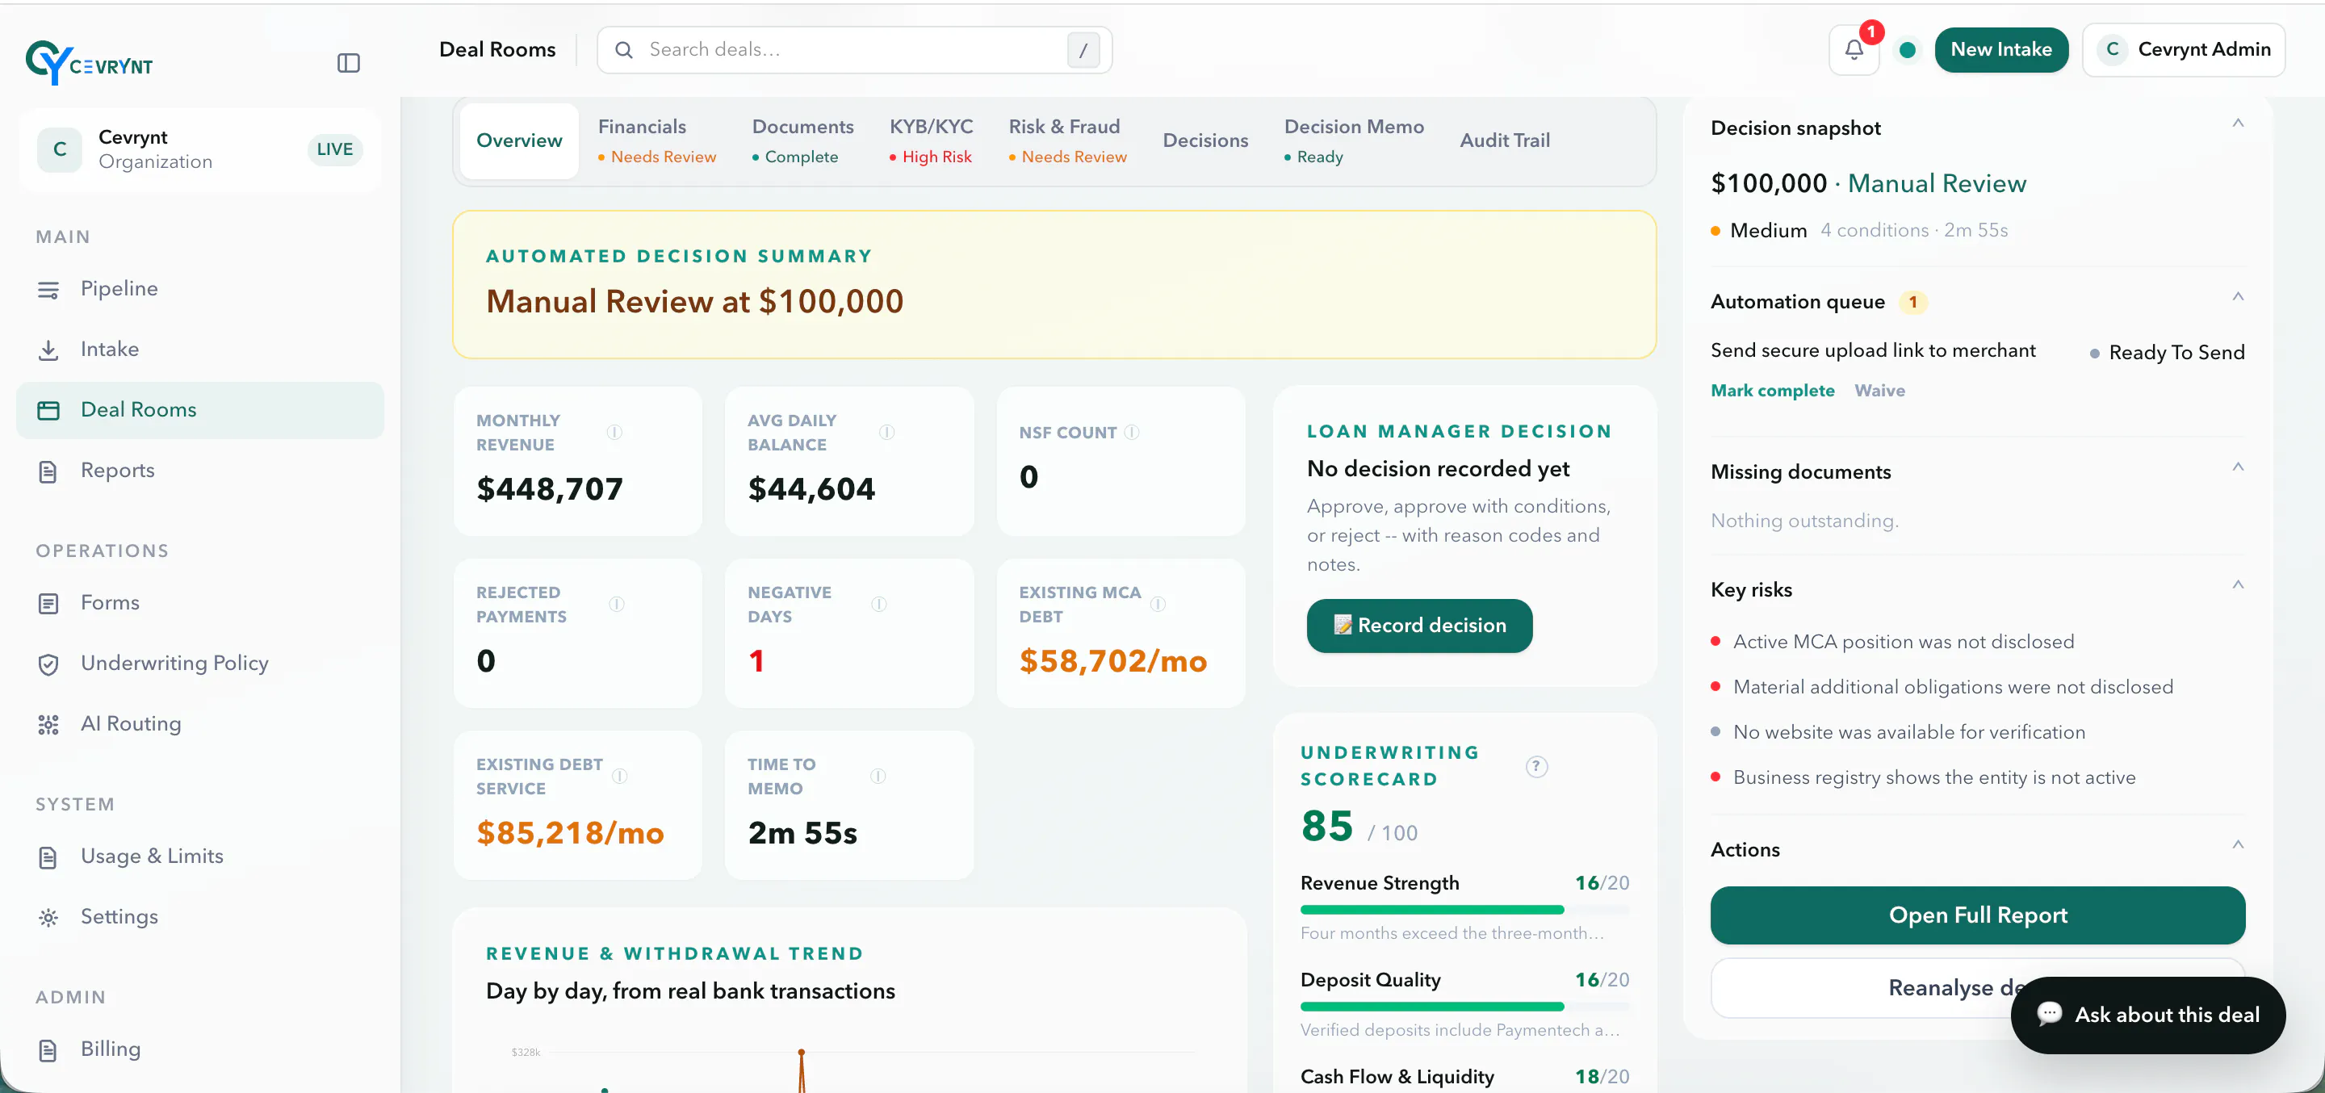This screenshot has width=2325, height=1093.
Task: Collapse the sidebar with panel toggle icon
Action: 349,63
